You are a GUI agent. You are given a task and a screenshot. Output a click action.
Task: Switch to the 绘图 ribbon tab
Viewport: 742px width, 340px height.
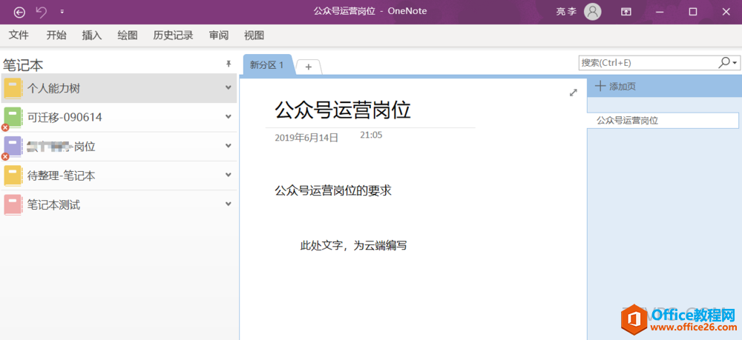point(127,36)
